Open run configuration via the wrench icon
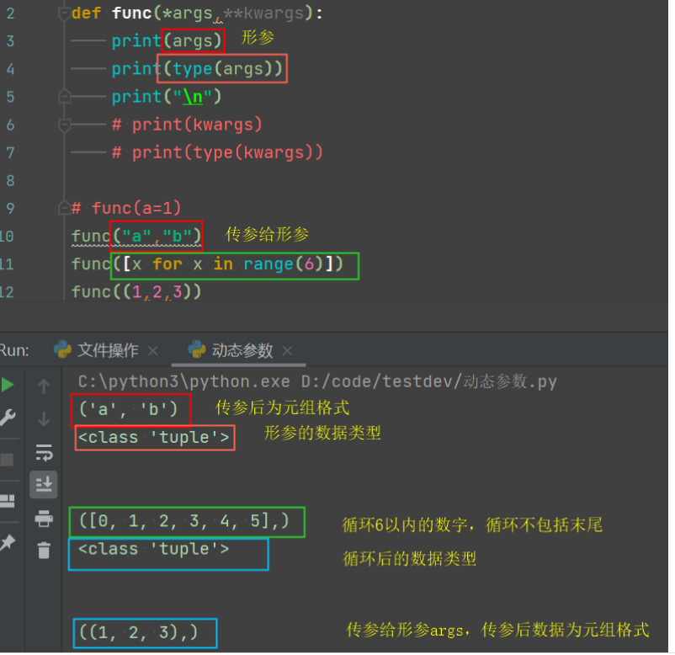The height and width of the screenshot is (655, 675). 8,418
